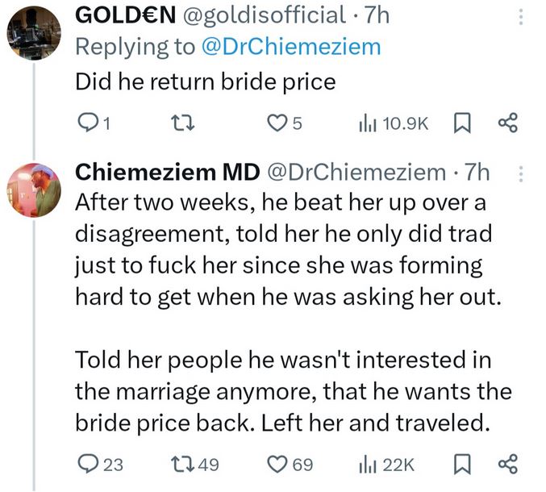Open more options for GOLD€N's tweet
The height and width of the screenshot is (492, 546).
520,15
